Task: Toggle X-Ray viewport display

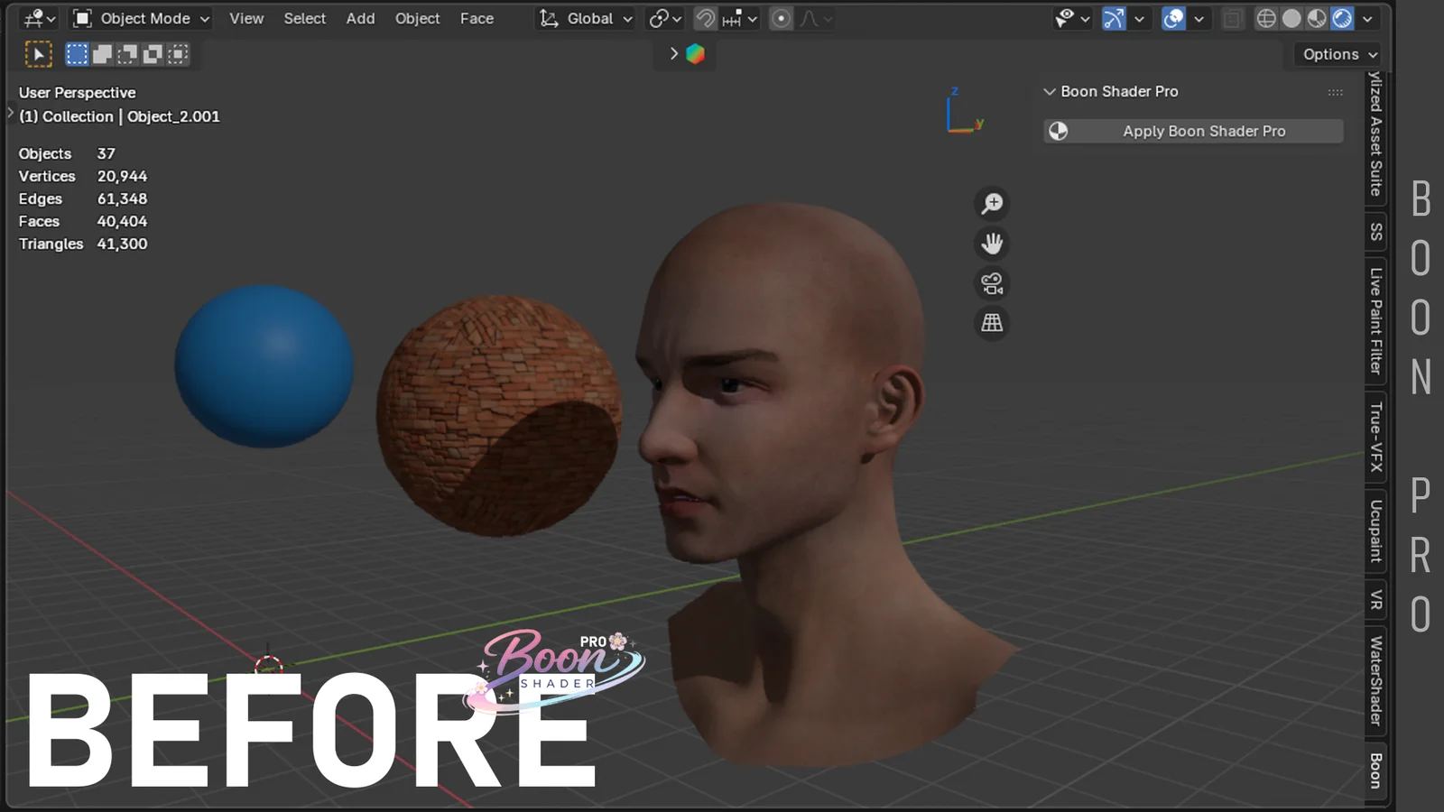Action: click(x=1232, y=18)
